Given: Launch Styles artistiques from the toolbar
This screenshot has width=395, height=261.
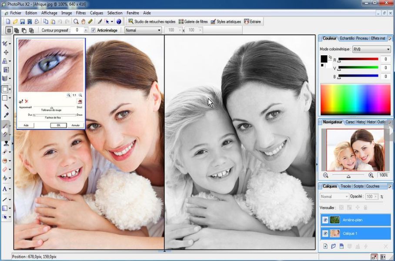Looking at the screenshot, I should [225, 21].
